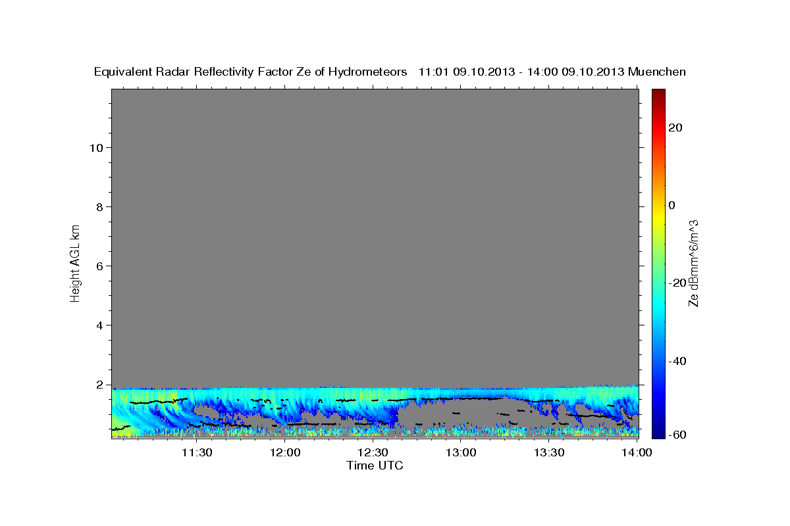Click the '12:00' time tick label
790x526 pixels.
tap(284, 452)
